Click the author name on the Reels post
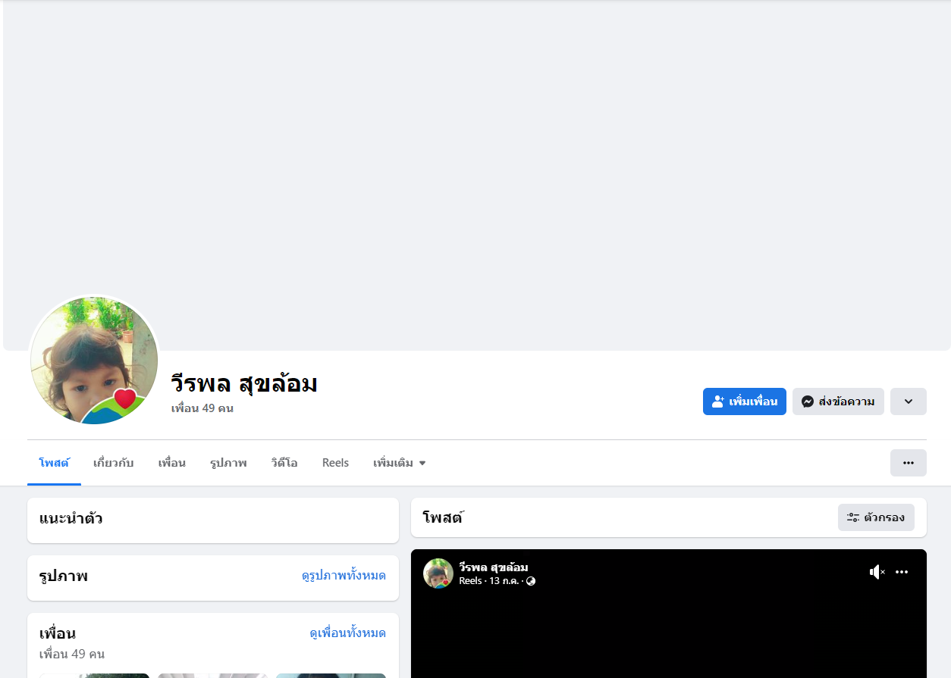 click(x=494, y=567)
